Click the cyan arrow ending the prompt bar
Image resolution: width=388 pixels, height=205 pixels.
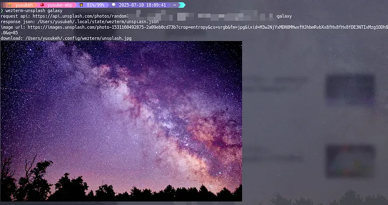click(x=182, y=4)
